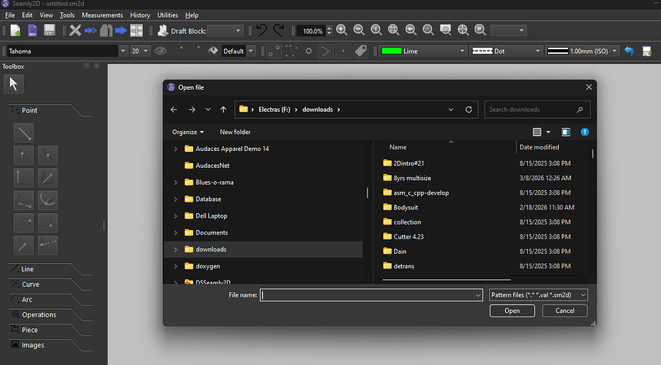Open the File menu
Screen dimensions: 661x365
click(10, 15)
